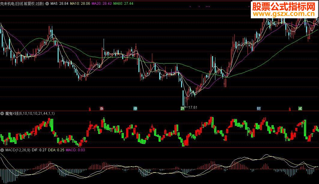Select the DEA: 0.25 value

56,150
